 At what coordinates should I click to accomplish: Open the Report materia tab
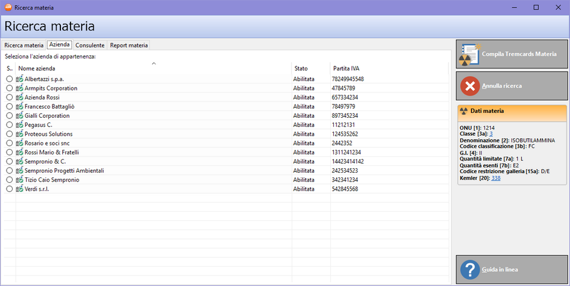pos(129,45)
